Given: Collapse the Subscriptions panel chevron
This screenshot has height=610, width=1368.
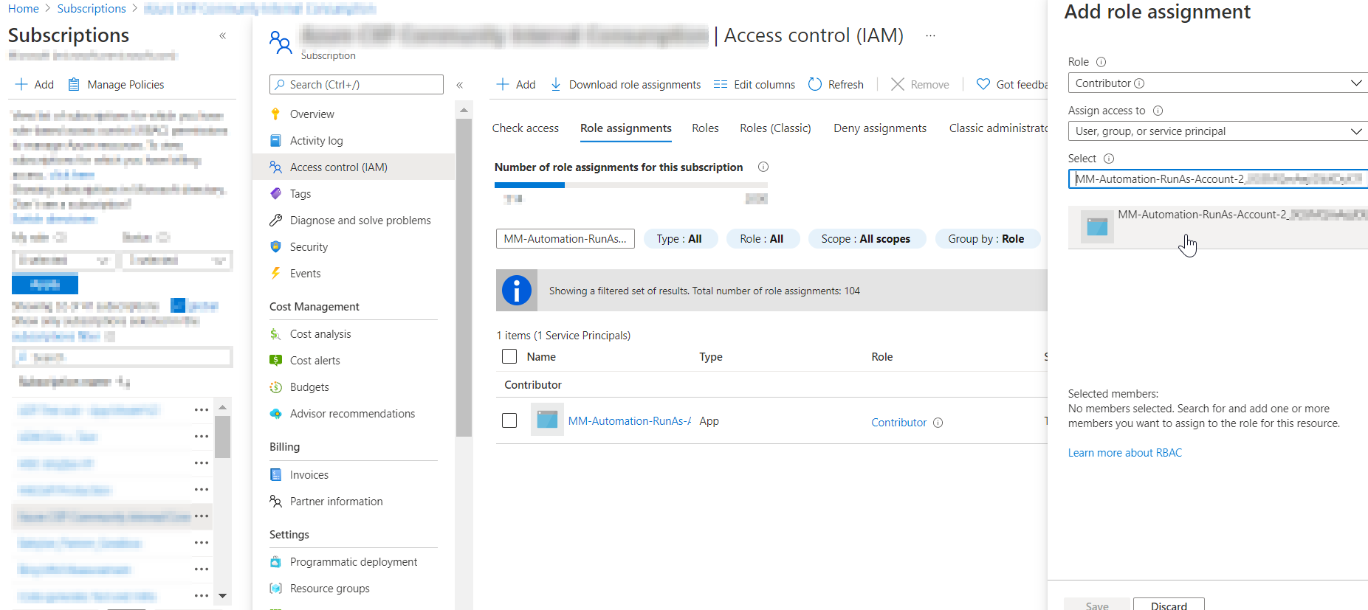Looking at the screenshot, I should 223,35.
